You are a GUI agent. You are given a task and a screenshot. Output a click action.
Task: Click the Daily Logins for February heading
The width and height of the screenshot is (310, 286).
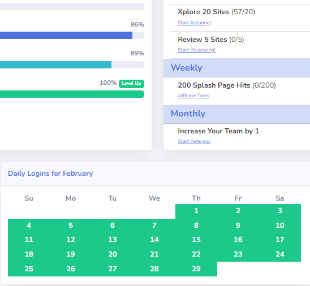point(50,174)
